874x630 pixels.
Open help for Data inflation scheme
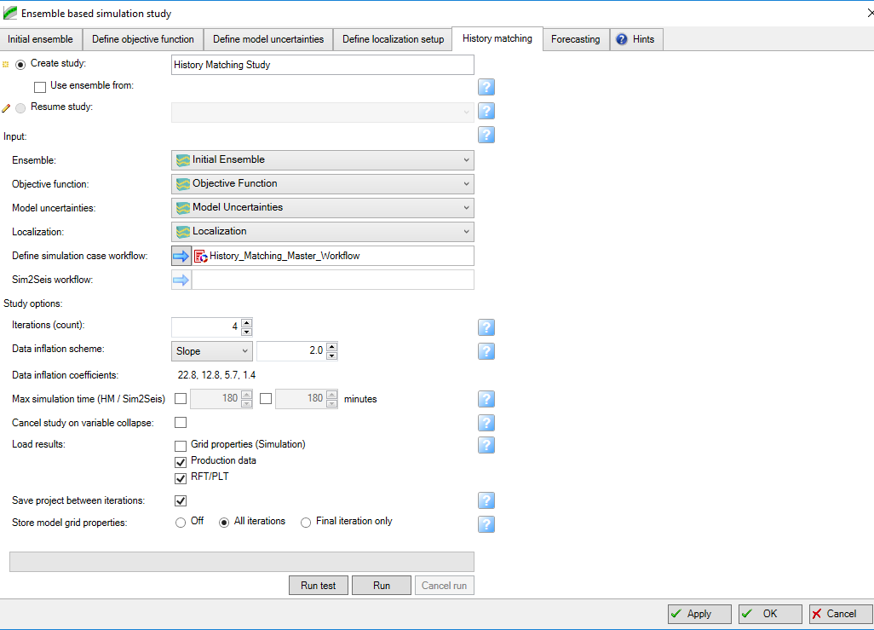(486, 351)
